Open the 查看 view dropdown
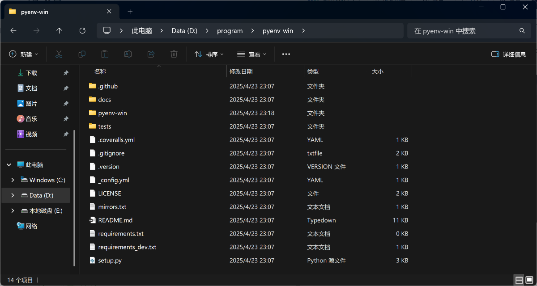 [251, 54]
